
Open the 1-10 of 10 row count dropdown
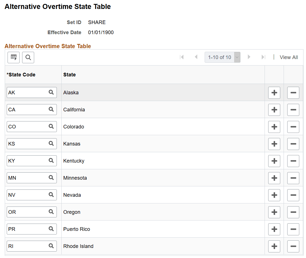coord(237,57)
